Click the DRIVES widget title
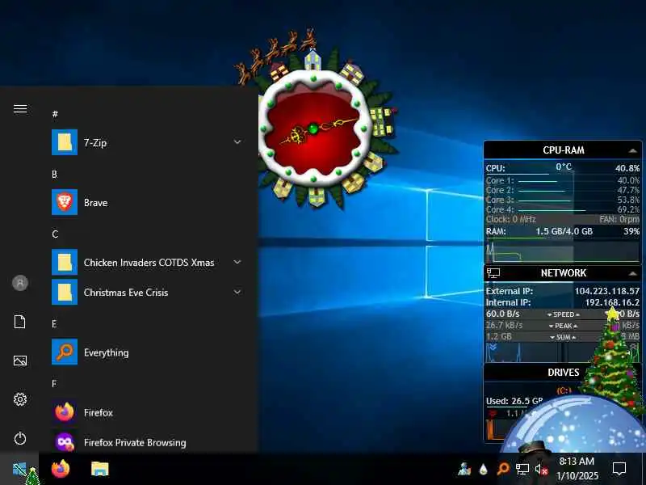This screenshot has height=485, width=646. coord(563,373)
